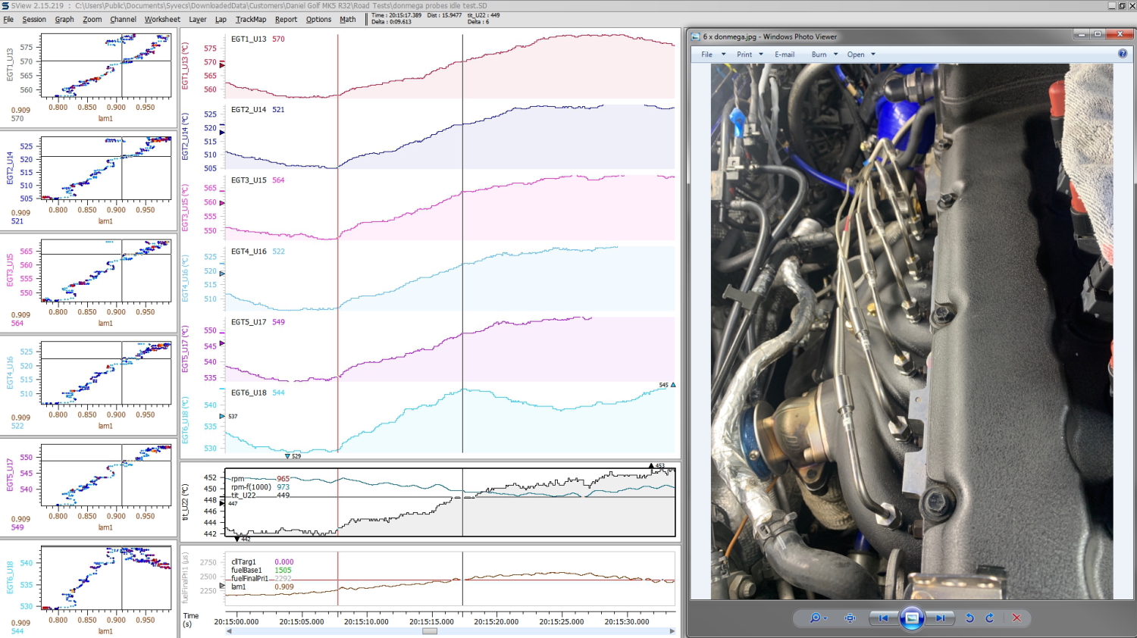Viewport: 1137px width, 638px height.
Task: Open the Channel menu in SView
Action: click(123, 20)
